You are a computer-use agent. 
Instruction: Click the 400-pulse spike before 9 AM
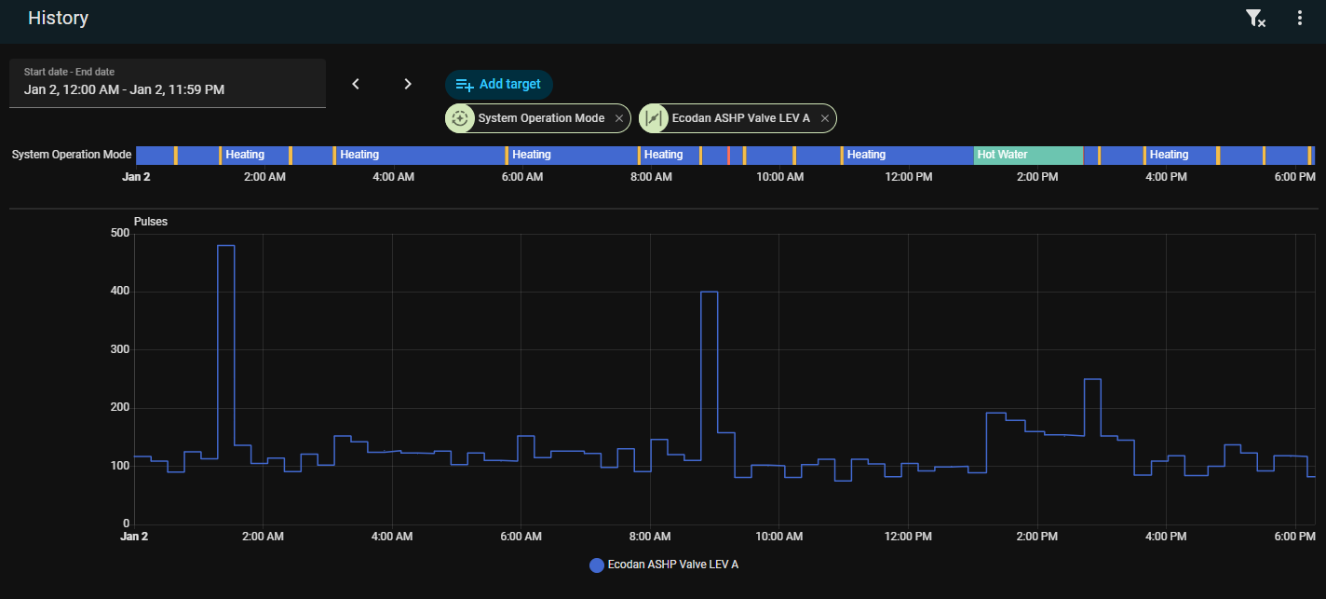click(709, 293)
